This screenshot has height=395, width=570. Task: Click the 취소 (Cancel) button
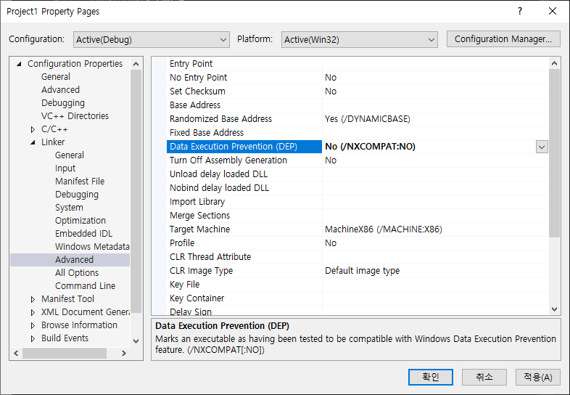point(484,377)
